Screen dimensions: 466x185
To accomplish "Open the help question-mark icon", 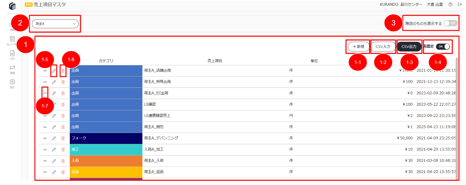I will (451, 5).
